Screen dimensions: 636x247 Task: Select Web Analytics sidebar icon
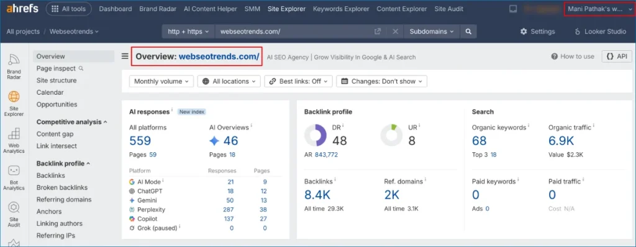(14, 141)
